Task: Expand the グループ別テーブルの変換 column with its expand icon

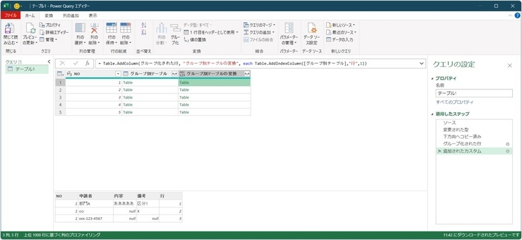Action: [x=247, y=74]
